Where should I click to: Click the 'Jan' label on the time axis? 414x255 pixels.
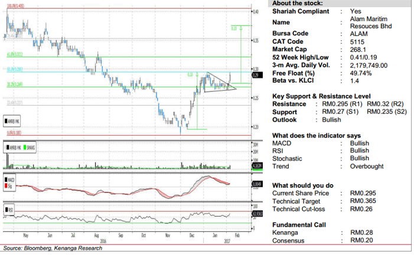215,235
